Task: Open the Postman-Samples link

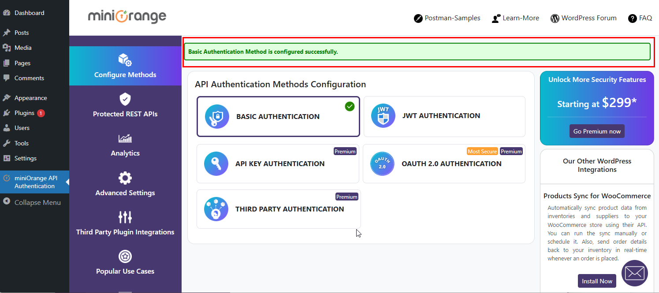Action: click(447, 18)
